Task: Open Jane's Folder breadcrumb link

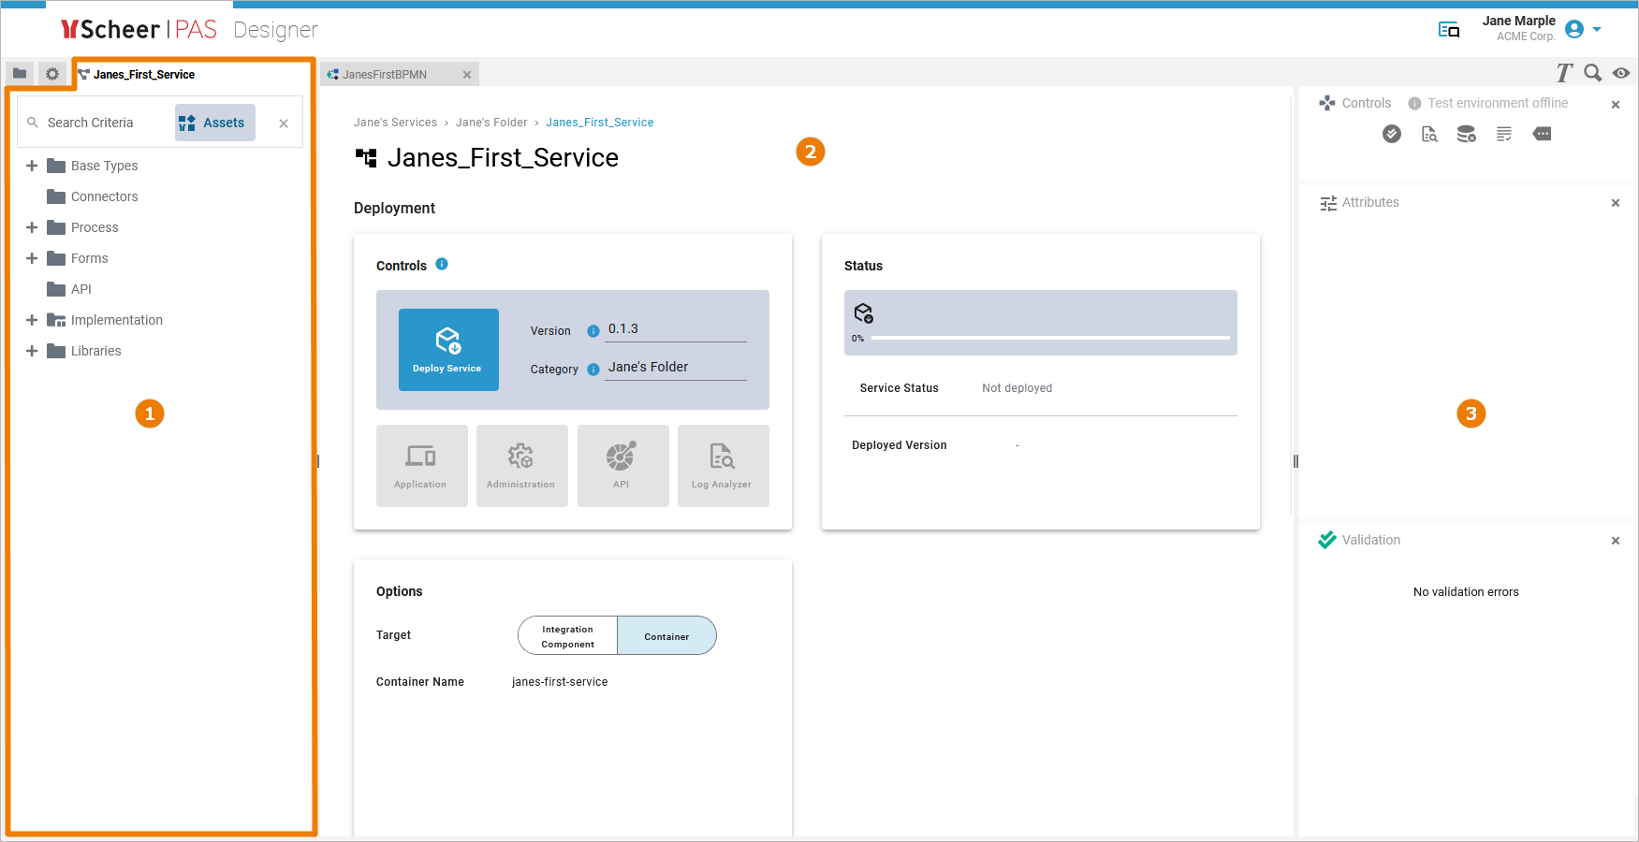Action: tap(491, 123)
